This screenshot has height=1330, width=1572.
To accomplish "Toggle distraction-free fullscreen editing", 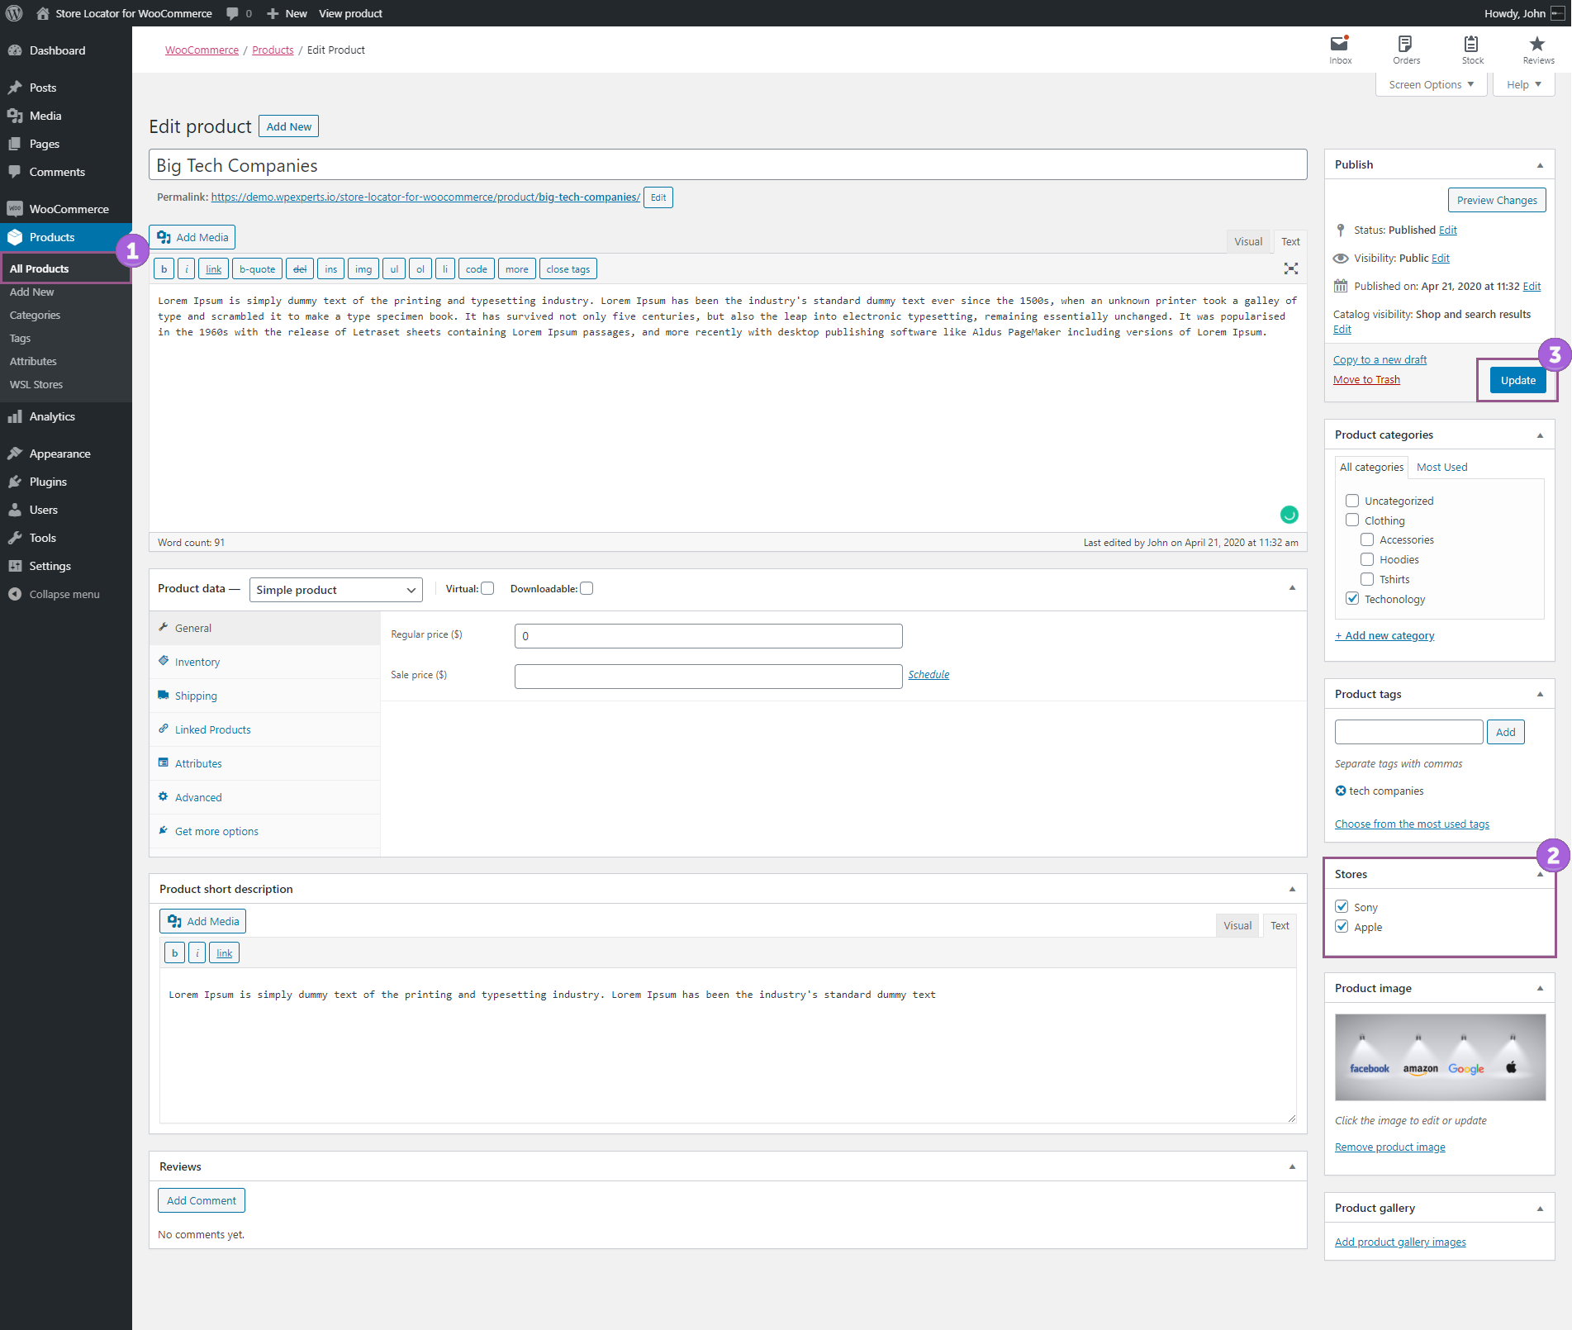I will (x=1290, y=268).
